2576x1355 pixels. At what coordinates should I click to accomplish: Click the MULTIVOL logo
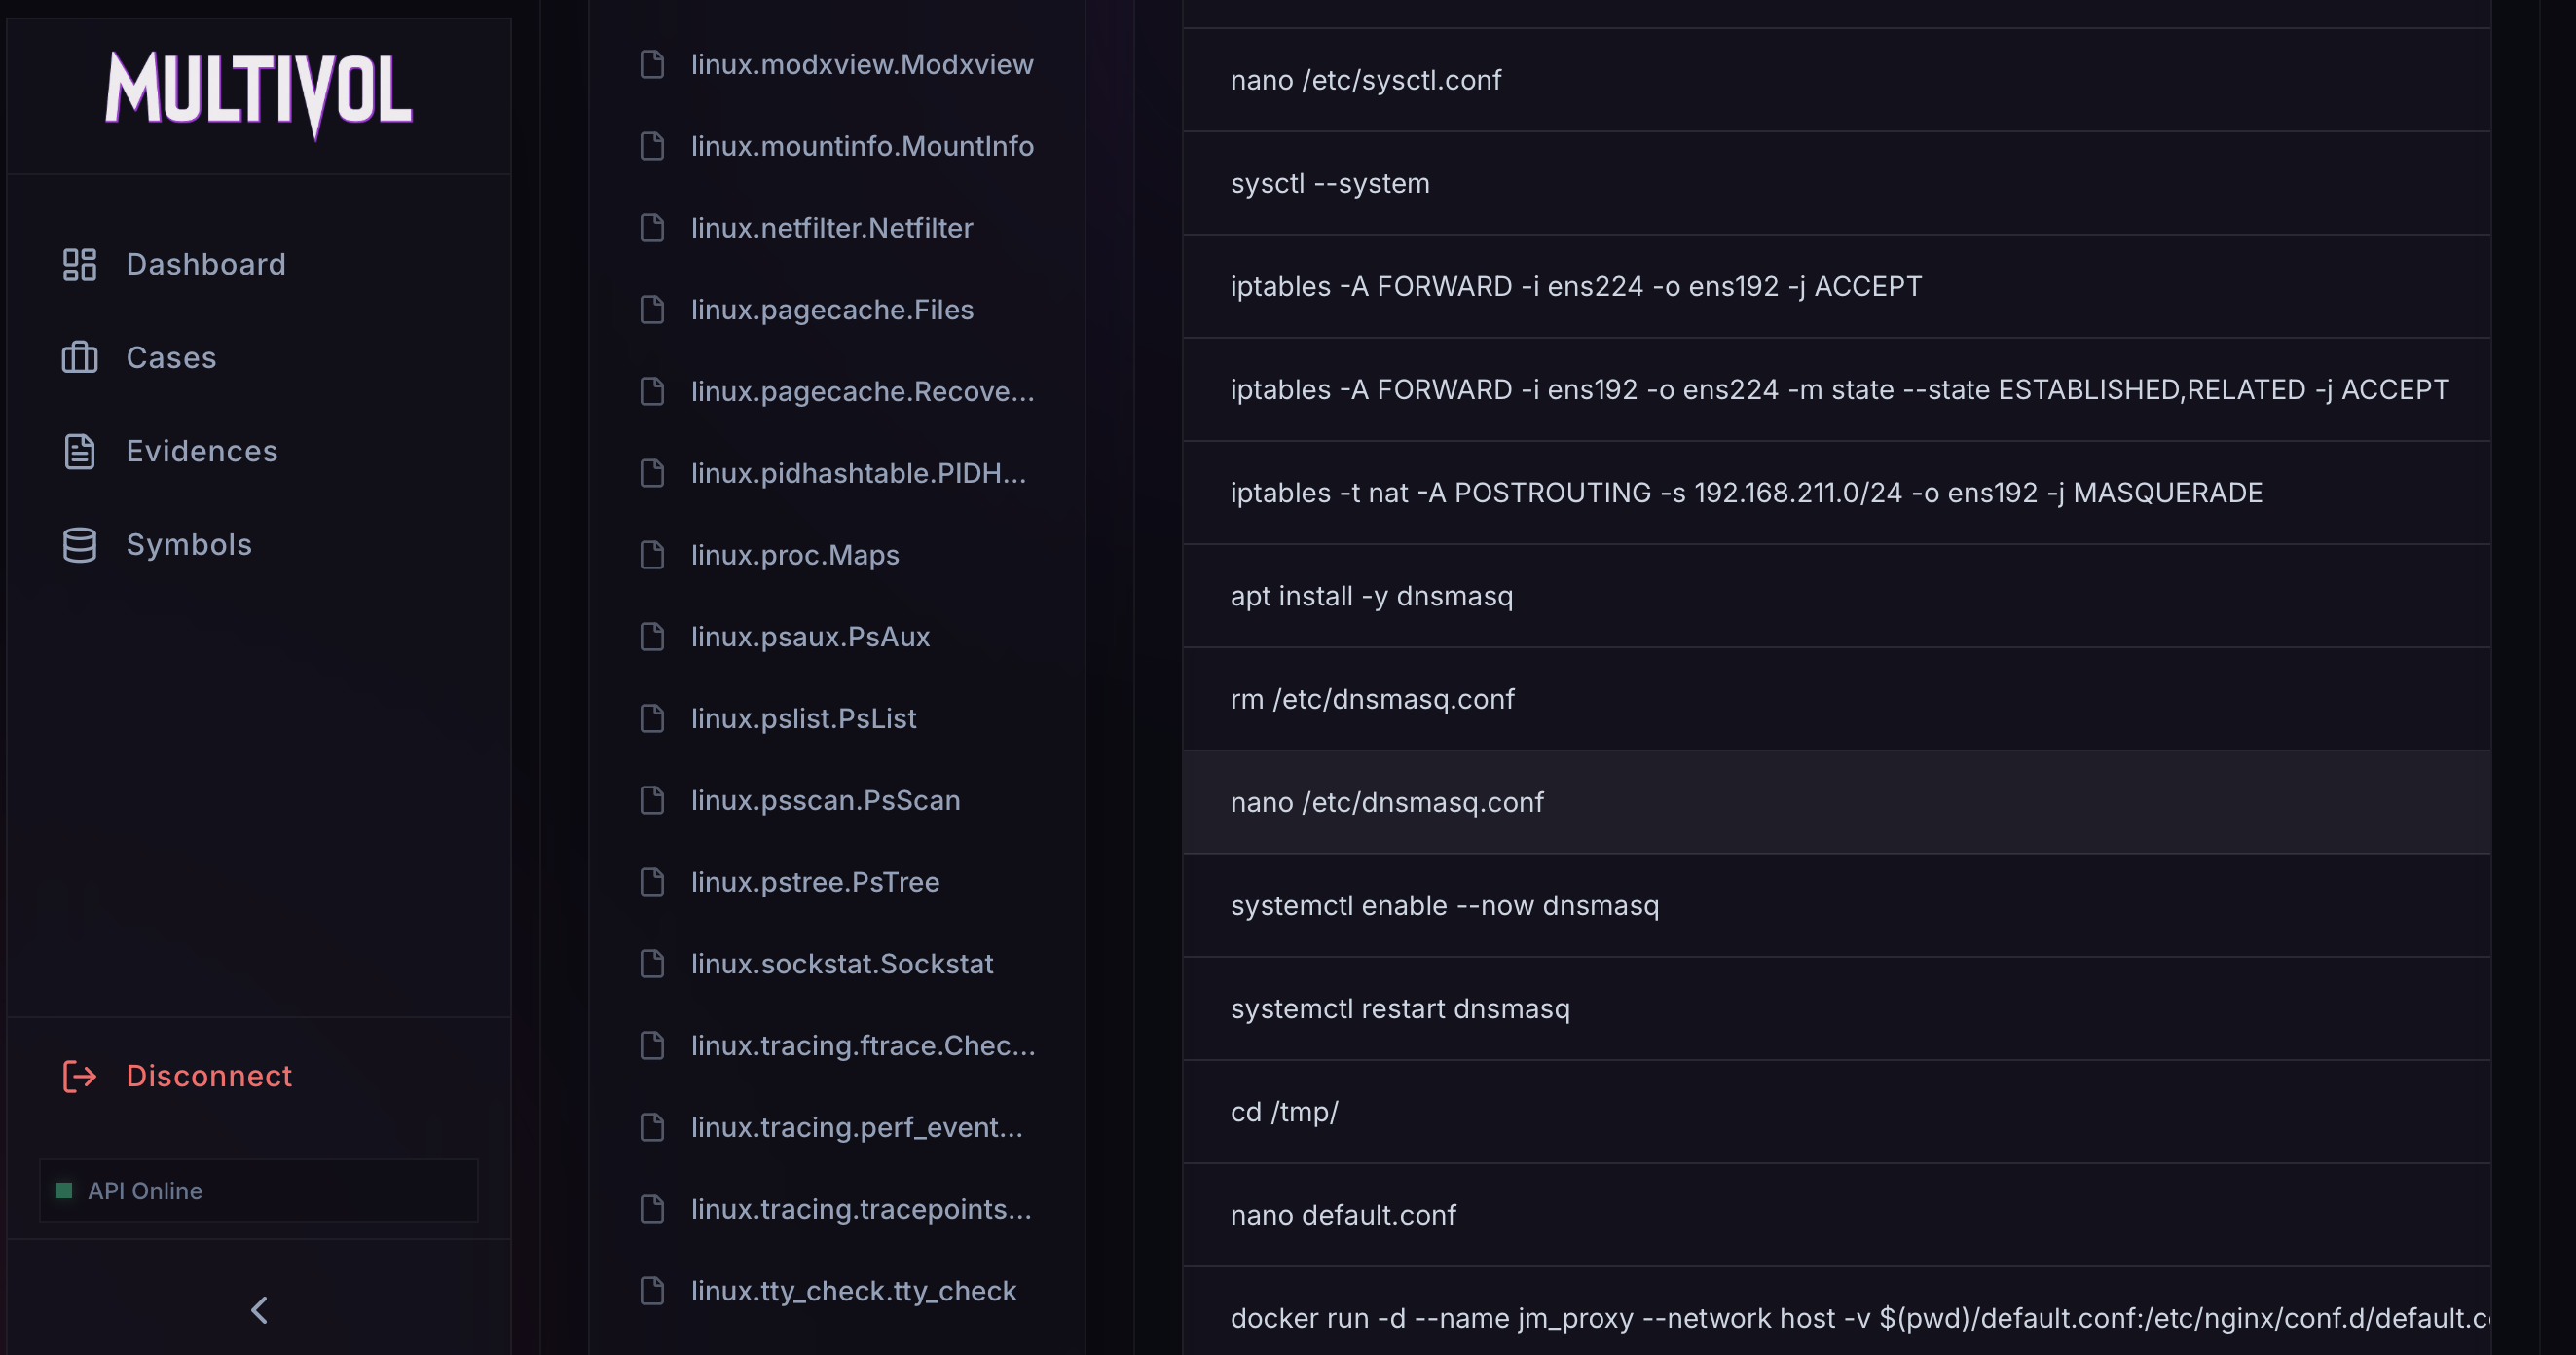coord(259,93)
